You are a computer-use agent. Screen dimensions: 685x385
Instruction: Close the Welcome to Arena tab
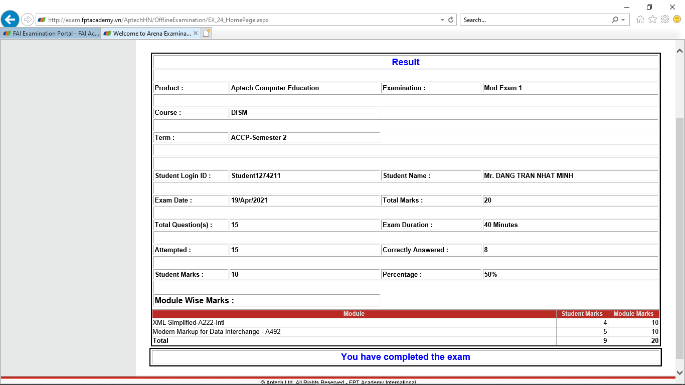(x=196, y=33)
